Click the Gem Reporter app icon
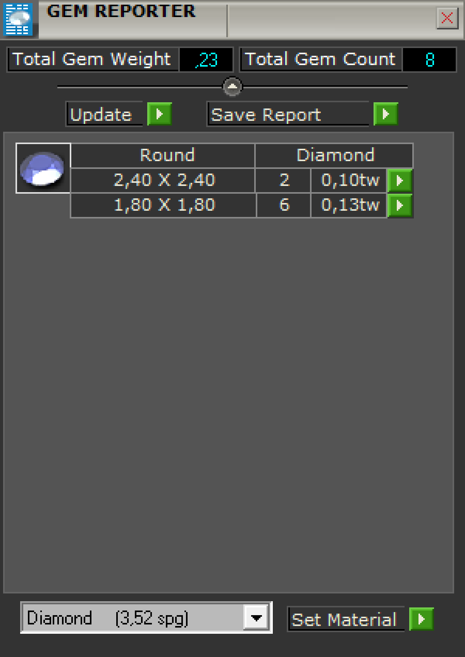Viewport: 465px width, 657px height. click(18, 19)
